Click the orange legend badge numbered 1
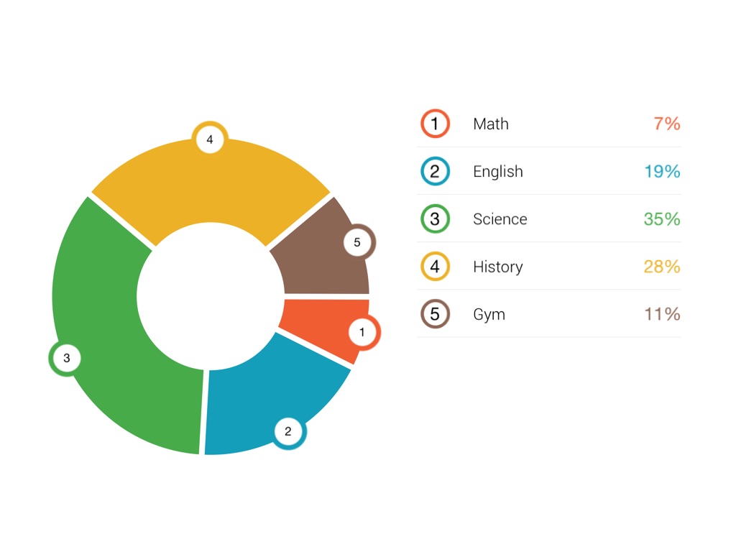 [x=435, y=124]
